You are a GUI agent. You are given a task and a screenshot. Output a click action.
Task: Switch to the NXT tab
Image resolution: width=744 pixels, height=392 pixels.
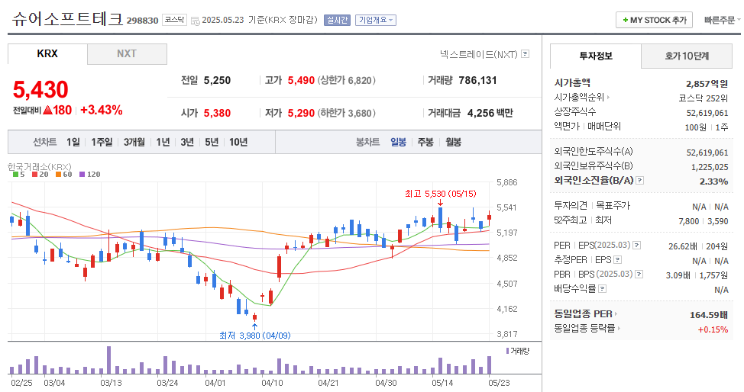127,53
